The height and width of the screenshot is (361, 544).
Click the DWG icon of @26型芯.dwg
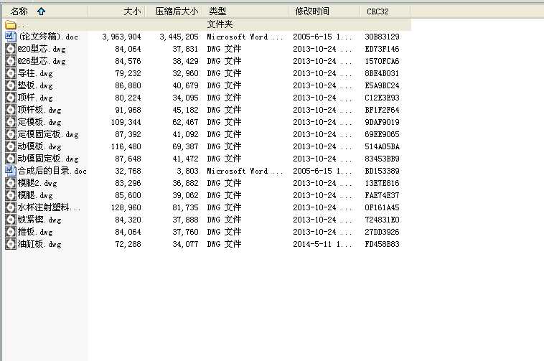[x=11, y=61]
